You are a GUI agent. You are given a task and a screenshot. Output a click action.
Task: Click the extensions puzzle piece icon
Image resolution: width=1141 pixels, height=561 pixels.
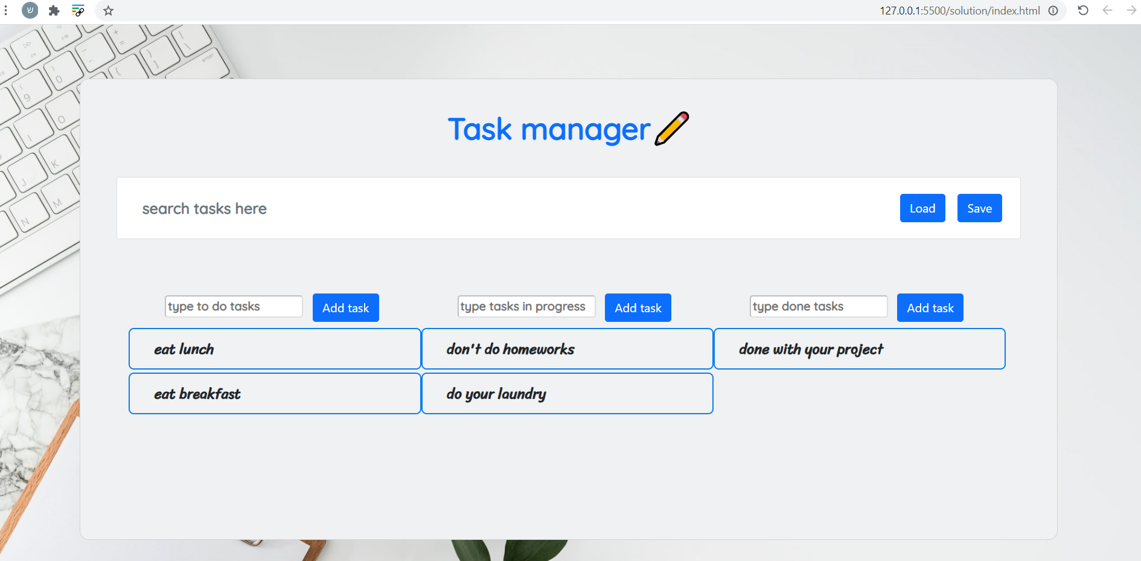[x=54, y=10]
